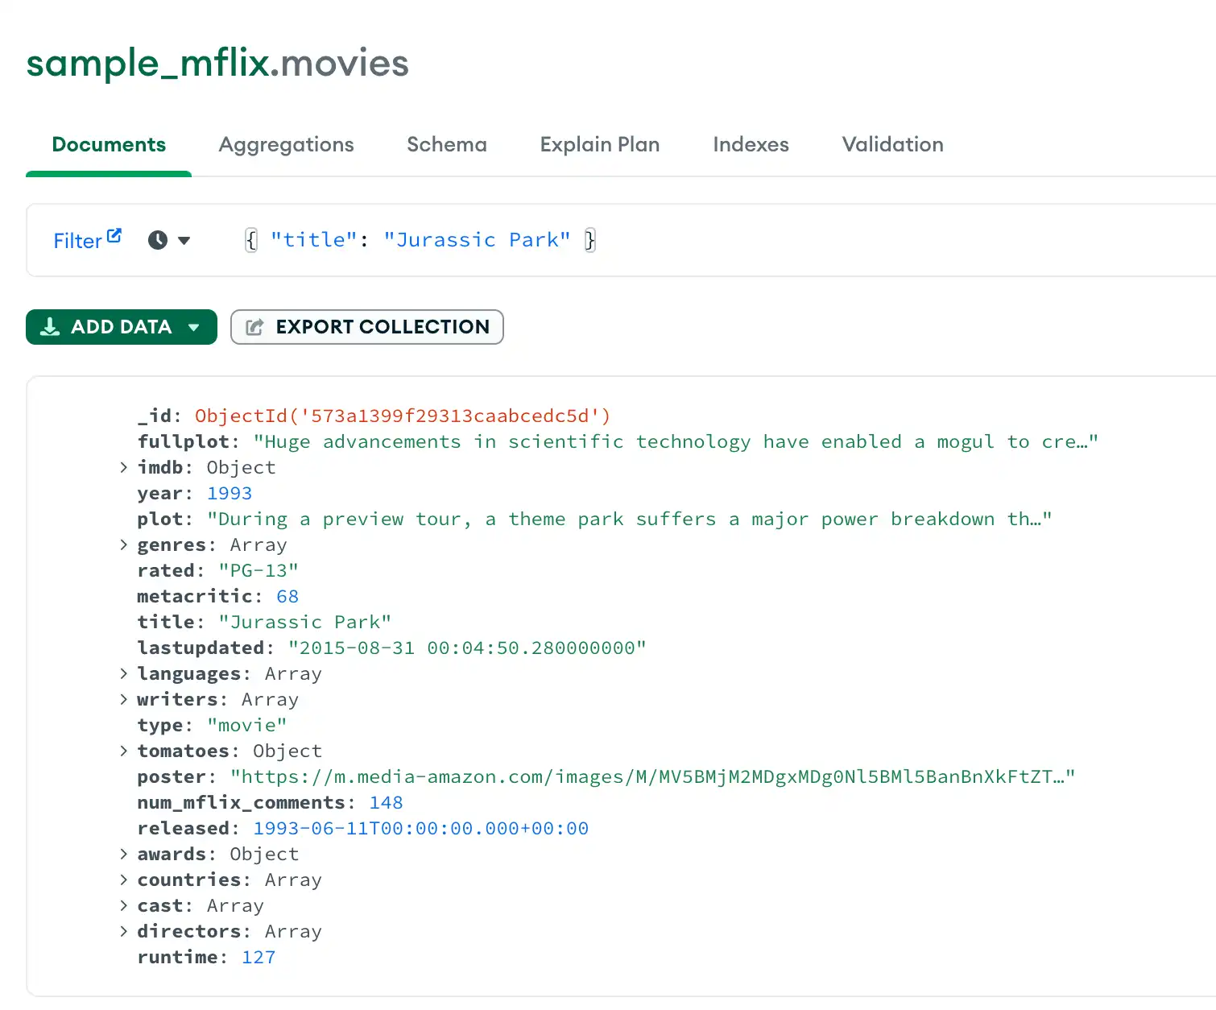Expand the countries Array field
This screenshot has width=1216, height=1010.
123,880
